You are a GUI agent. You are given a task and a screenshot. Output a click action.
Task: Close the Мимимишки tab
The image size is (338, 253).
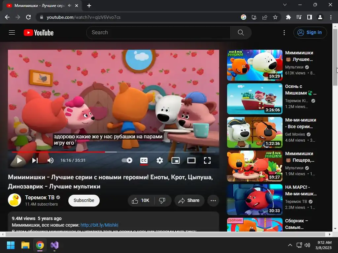(77, 6)
